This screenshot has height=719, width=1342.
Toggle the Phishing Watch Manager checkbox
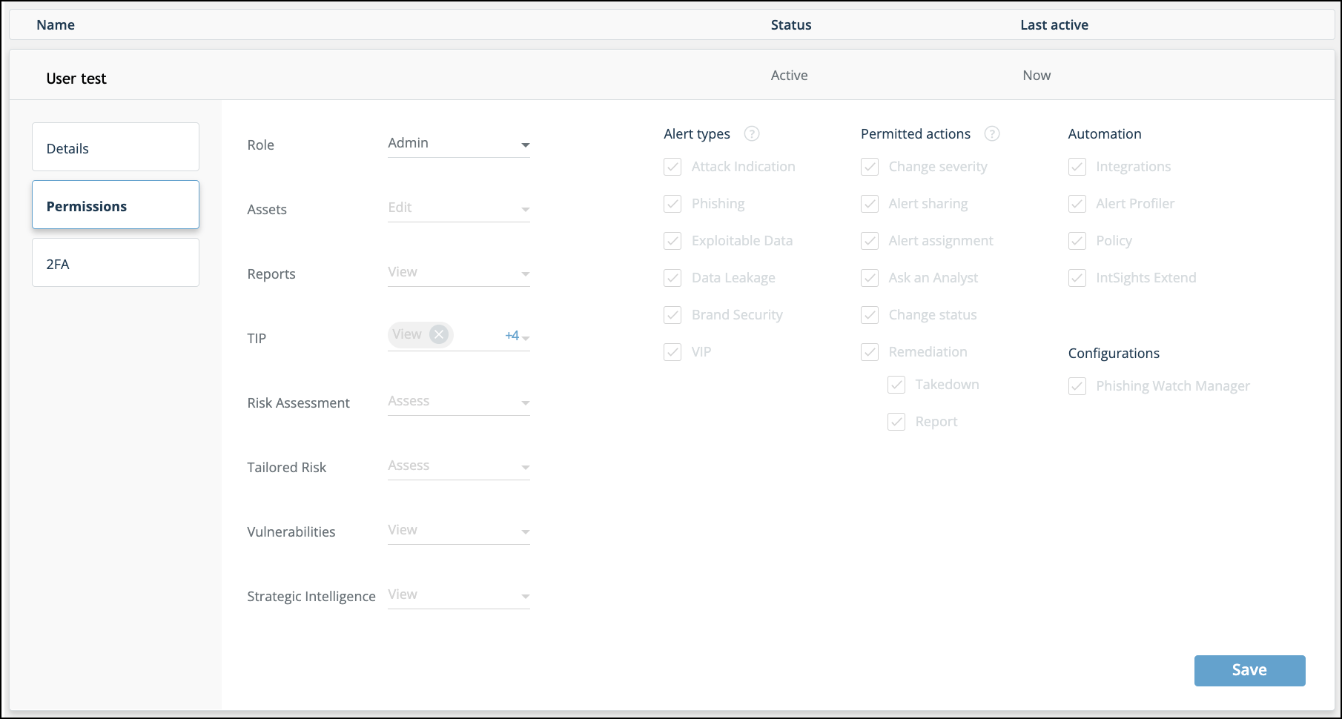[1077, 386]
